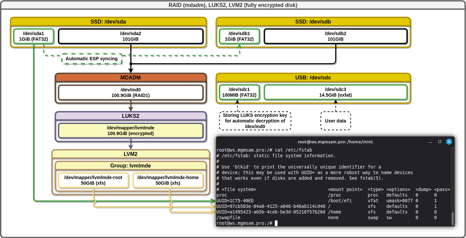The width and height of the screenshot is (466, 238).
Task: Click the terminal title root@ws.mgmsam.pro: /home/mint
Action: click(x=335, y=142)
